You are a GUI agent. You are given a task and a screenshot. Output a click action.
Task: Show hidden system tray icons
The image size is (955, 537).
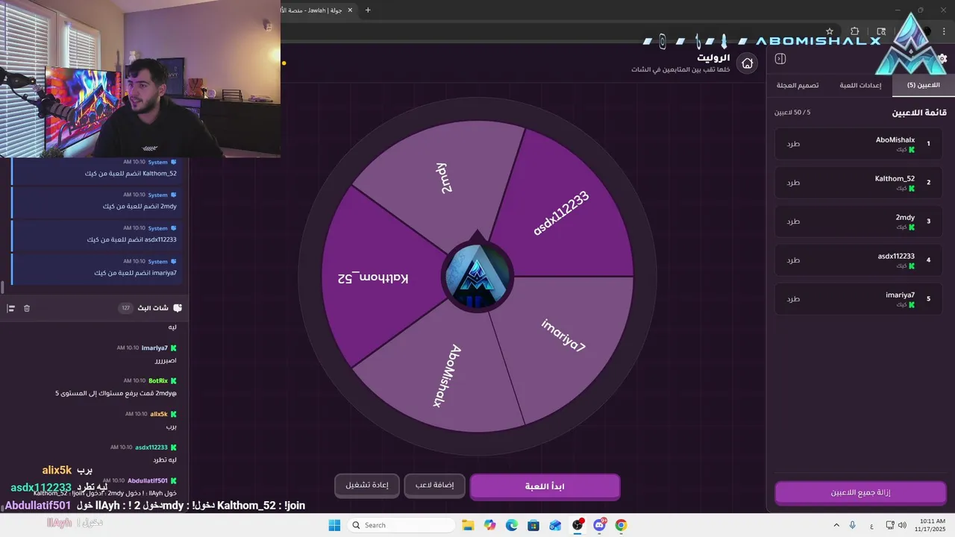836,525
